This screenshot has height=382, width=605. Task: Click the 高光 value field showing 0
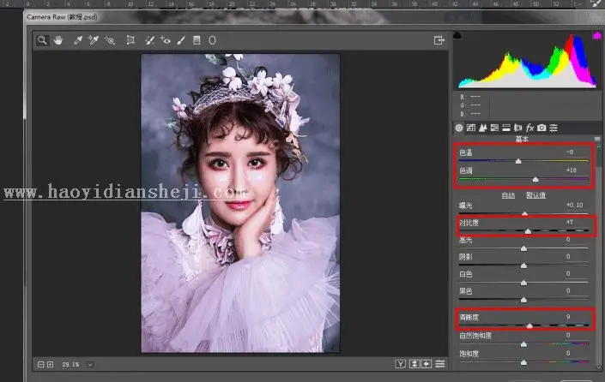pyautogui.click(x=568, y=240)
